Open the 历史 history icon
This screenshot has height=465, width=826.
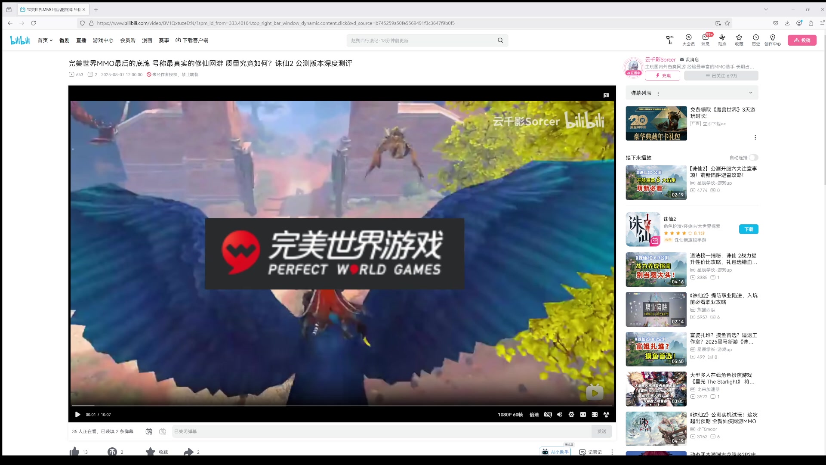[756, 40]
